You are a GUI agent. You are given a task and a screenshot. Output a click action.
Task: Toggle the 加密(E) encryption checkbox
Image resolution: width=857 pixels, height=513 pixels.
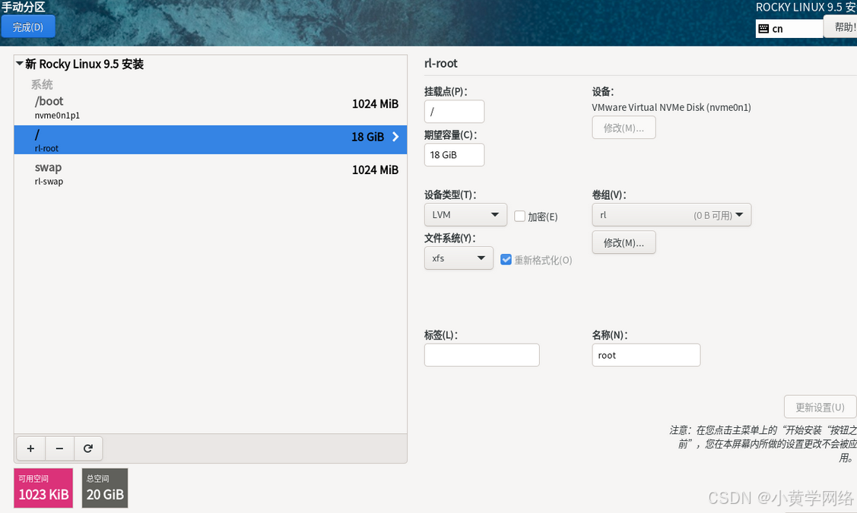(520, 217)
